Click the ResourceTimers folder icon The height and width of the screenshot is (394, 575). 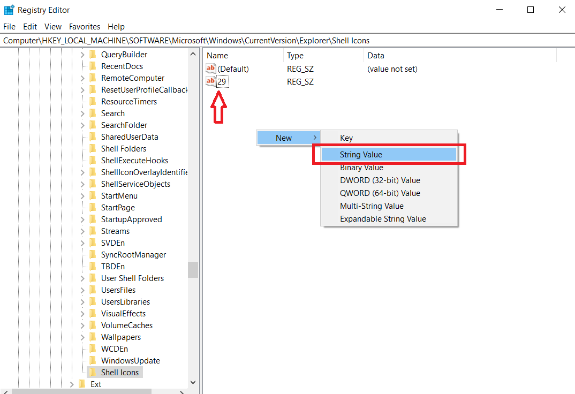[93, 101]
